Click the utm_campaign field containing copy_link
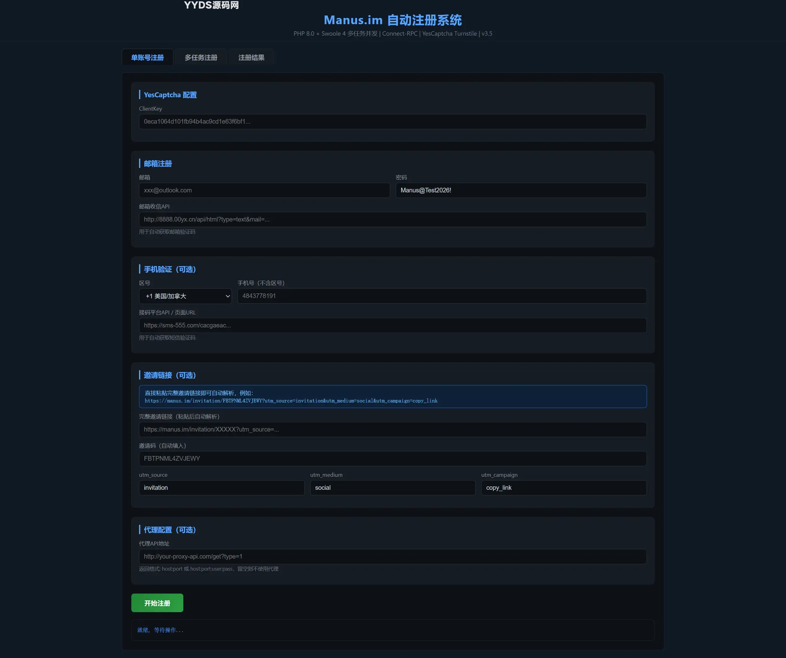 pyautogui.click(x=564, y=488)
